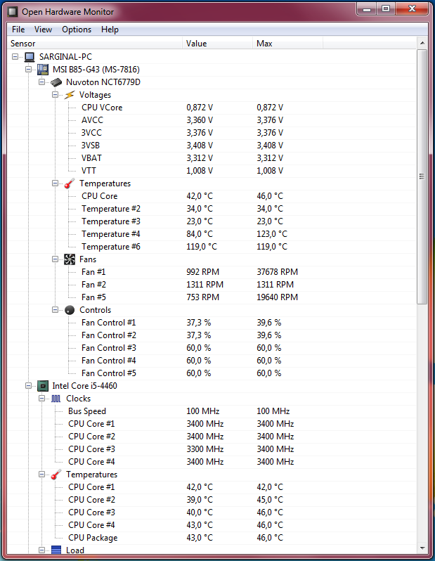The width and height of the screenshot is (435, 561).
Task: Select the Bus Speed row
Action: tap(212, 411)
